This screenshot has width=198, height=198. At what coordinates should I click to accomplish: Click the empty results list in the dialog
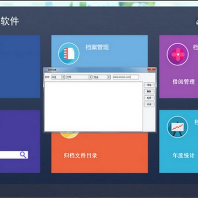tap(94, 107)
